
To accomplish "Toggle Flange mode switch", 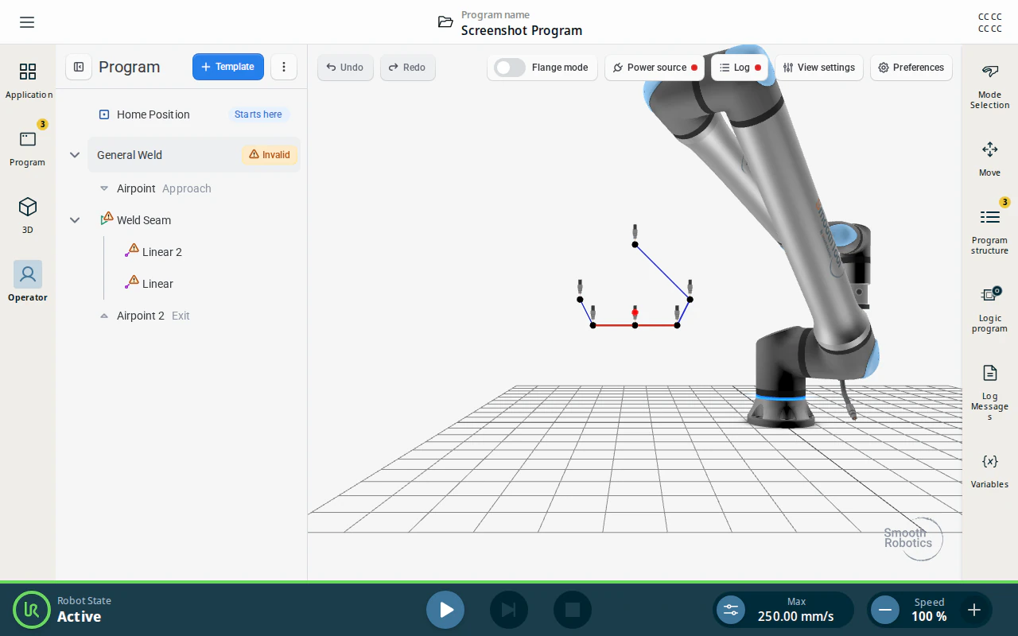I will [510, 68].
